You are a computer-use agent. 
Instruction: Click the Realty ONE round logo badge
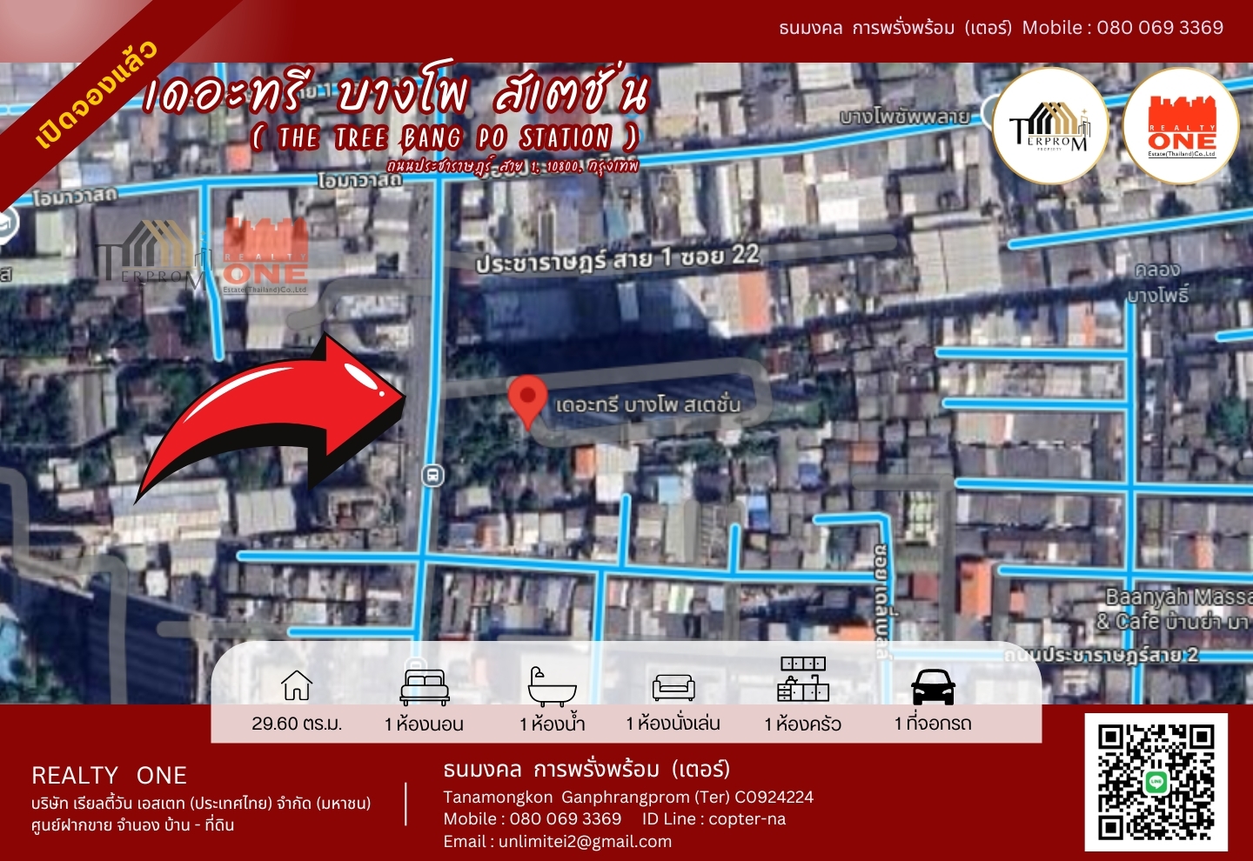tap(1181, 127)
